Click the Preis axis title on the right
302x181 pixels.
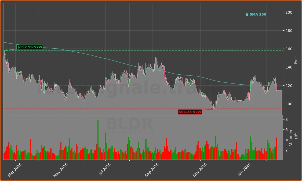[296, 60]
